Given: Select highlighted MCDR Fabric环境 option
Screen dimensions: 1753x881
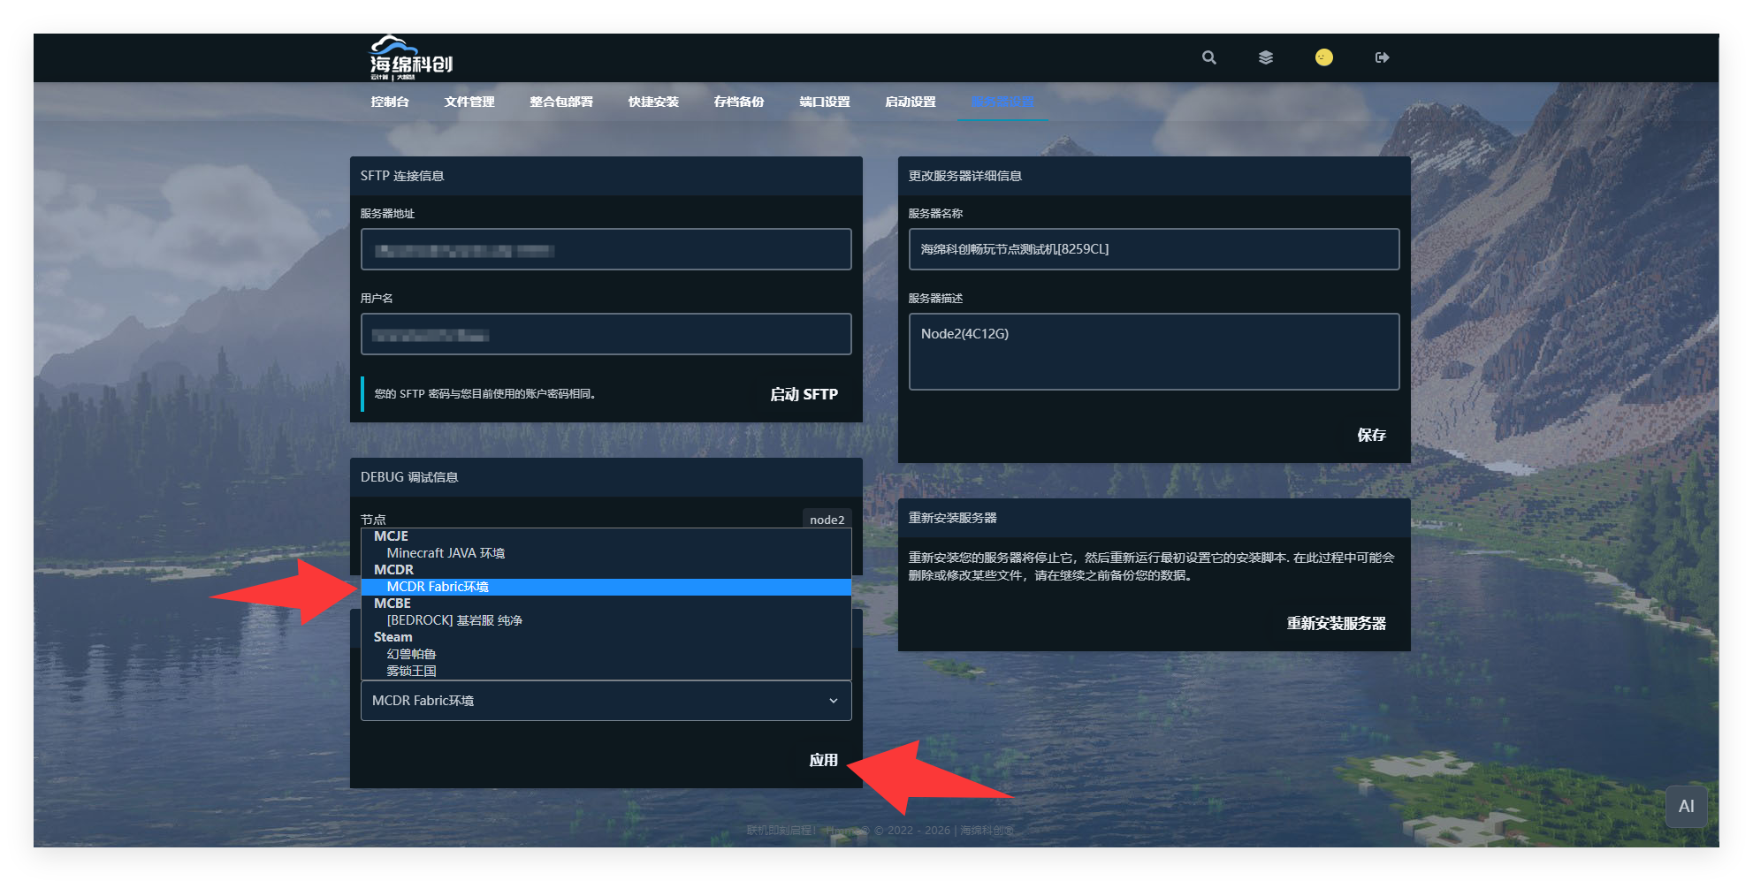Looking at the screenshot, I should coord(438,587).
